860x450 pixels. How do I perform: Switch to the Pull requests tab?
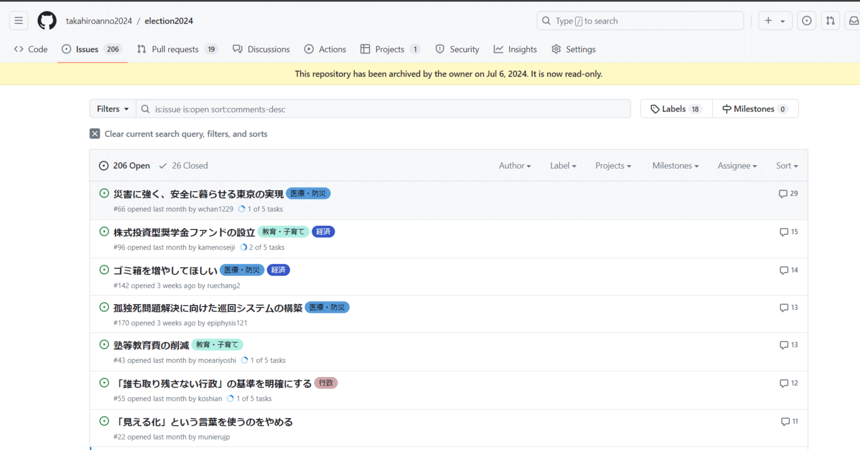175,49
